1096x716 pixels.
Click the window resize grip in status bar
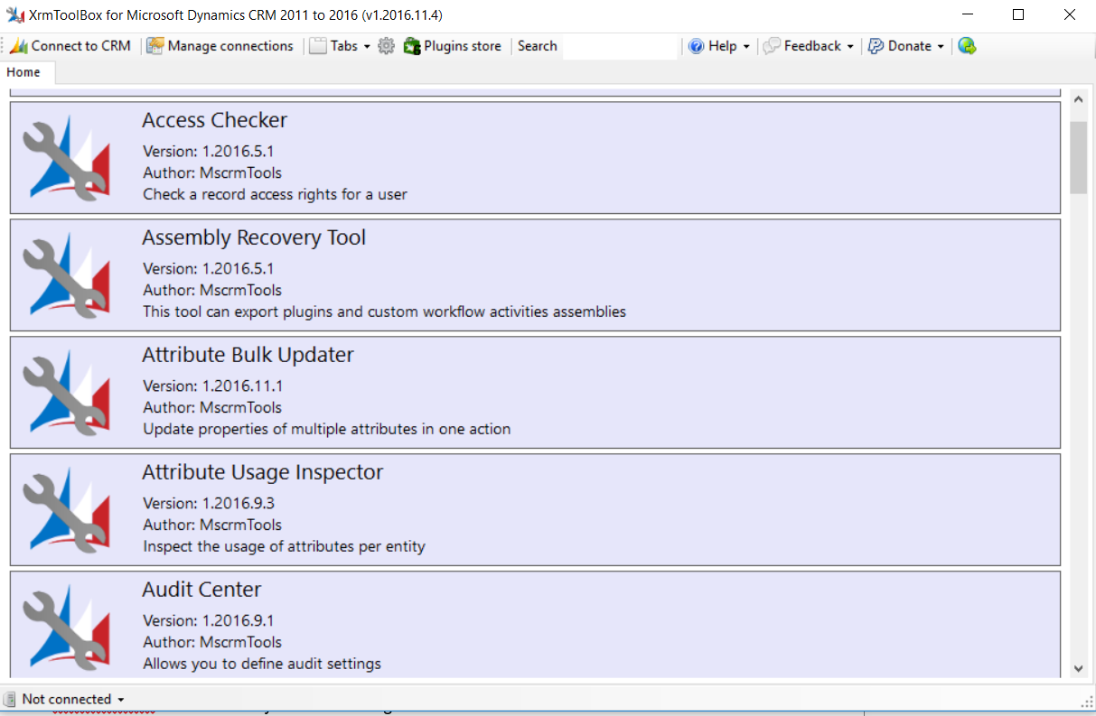(1087, 702)
